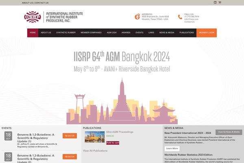This screenshot has width=244, height=163.
Task: Click the orange phone icon
Action: coord(180,17)
